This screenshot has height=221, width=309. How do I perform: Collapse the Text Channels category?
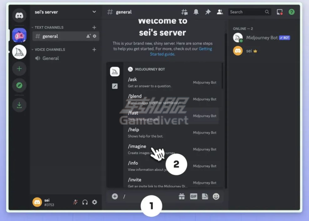pos(49,27)
